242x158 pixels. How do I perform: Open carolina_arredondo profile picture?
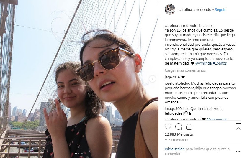(170, 9)
